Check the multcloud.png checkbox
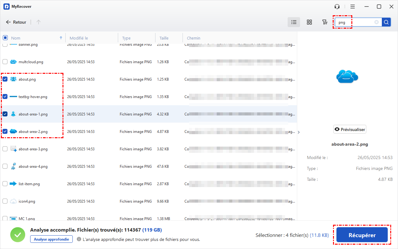The height and width of the screenshot is (249, 398). [x=5, y=62]
